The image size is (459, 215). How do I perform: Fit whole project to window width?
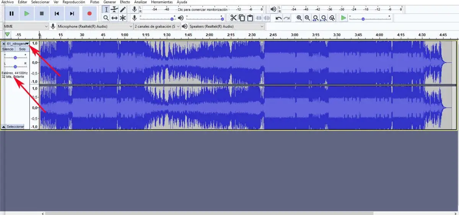click(324, 18)
